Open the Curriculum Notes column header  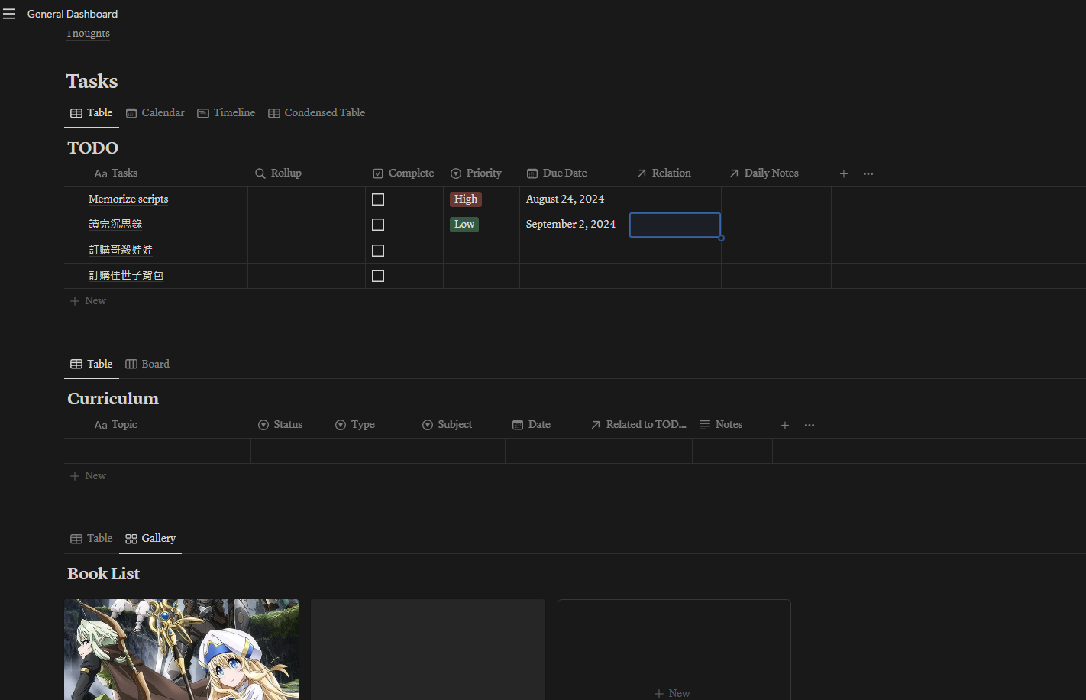[x=721, y=425]
